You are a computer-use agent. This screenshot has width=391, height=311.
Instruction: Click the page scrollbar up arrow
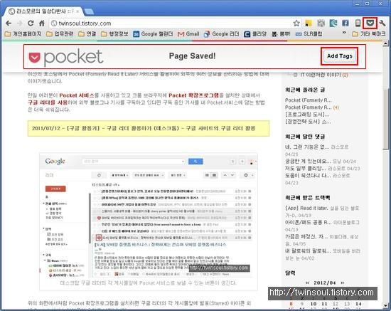coord(385,43)
